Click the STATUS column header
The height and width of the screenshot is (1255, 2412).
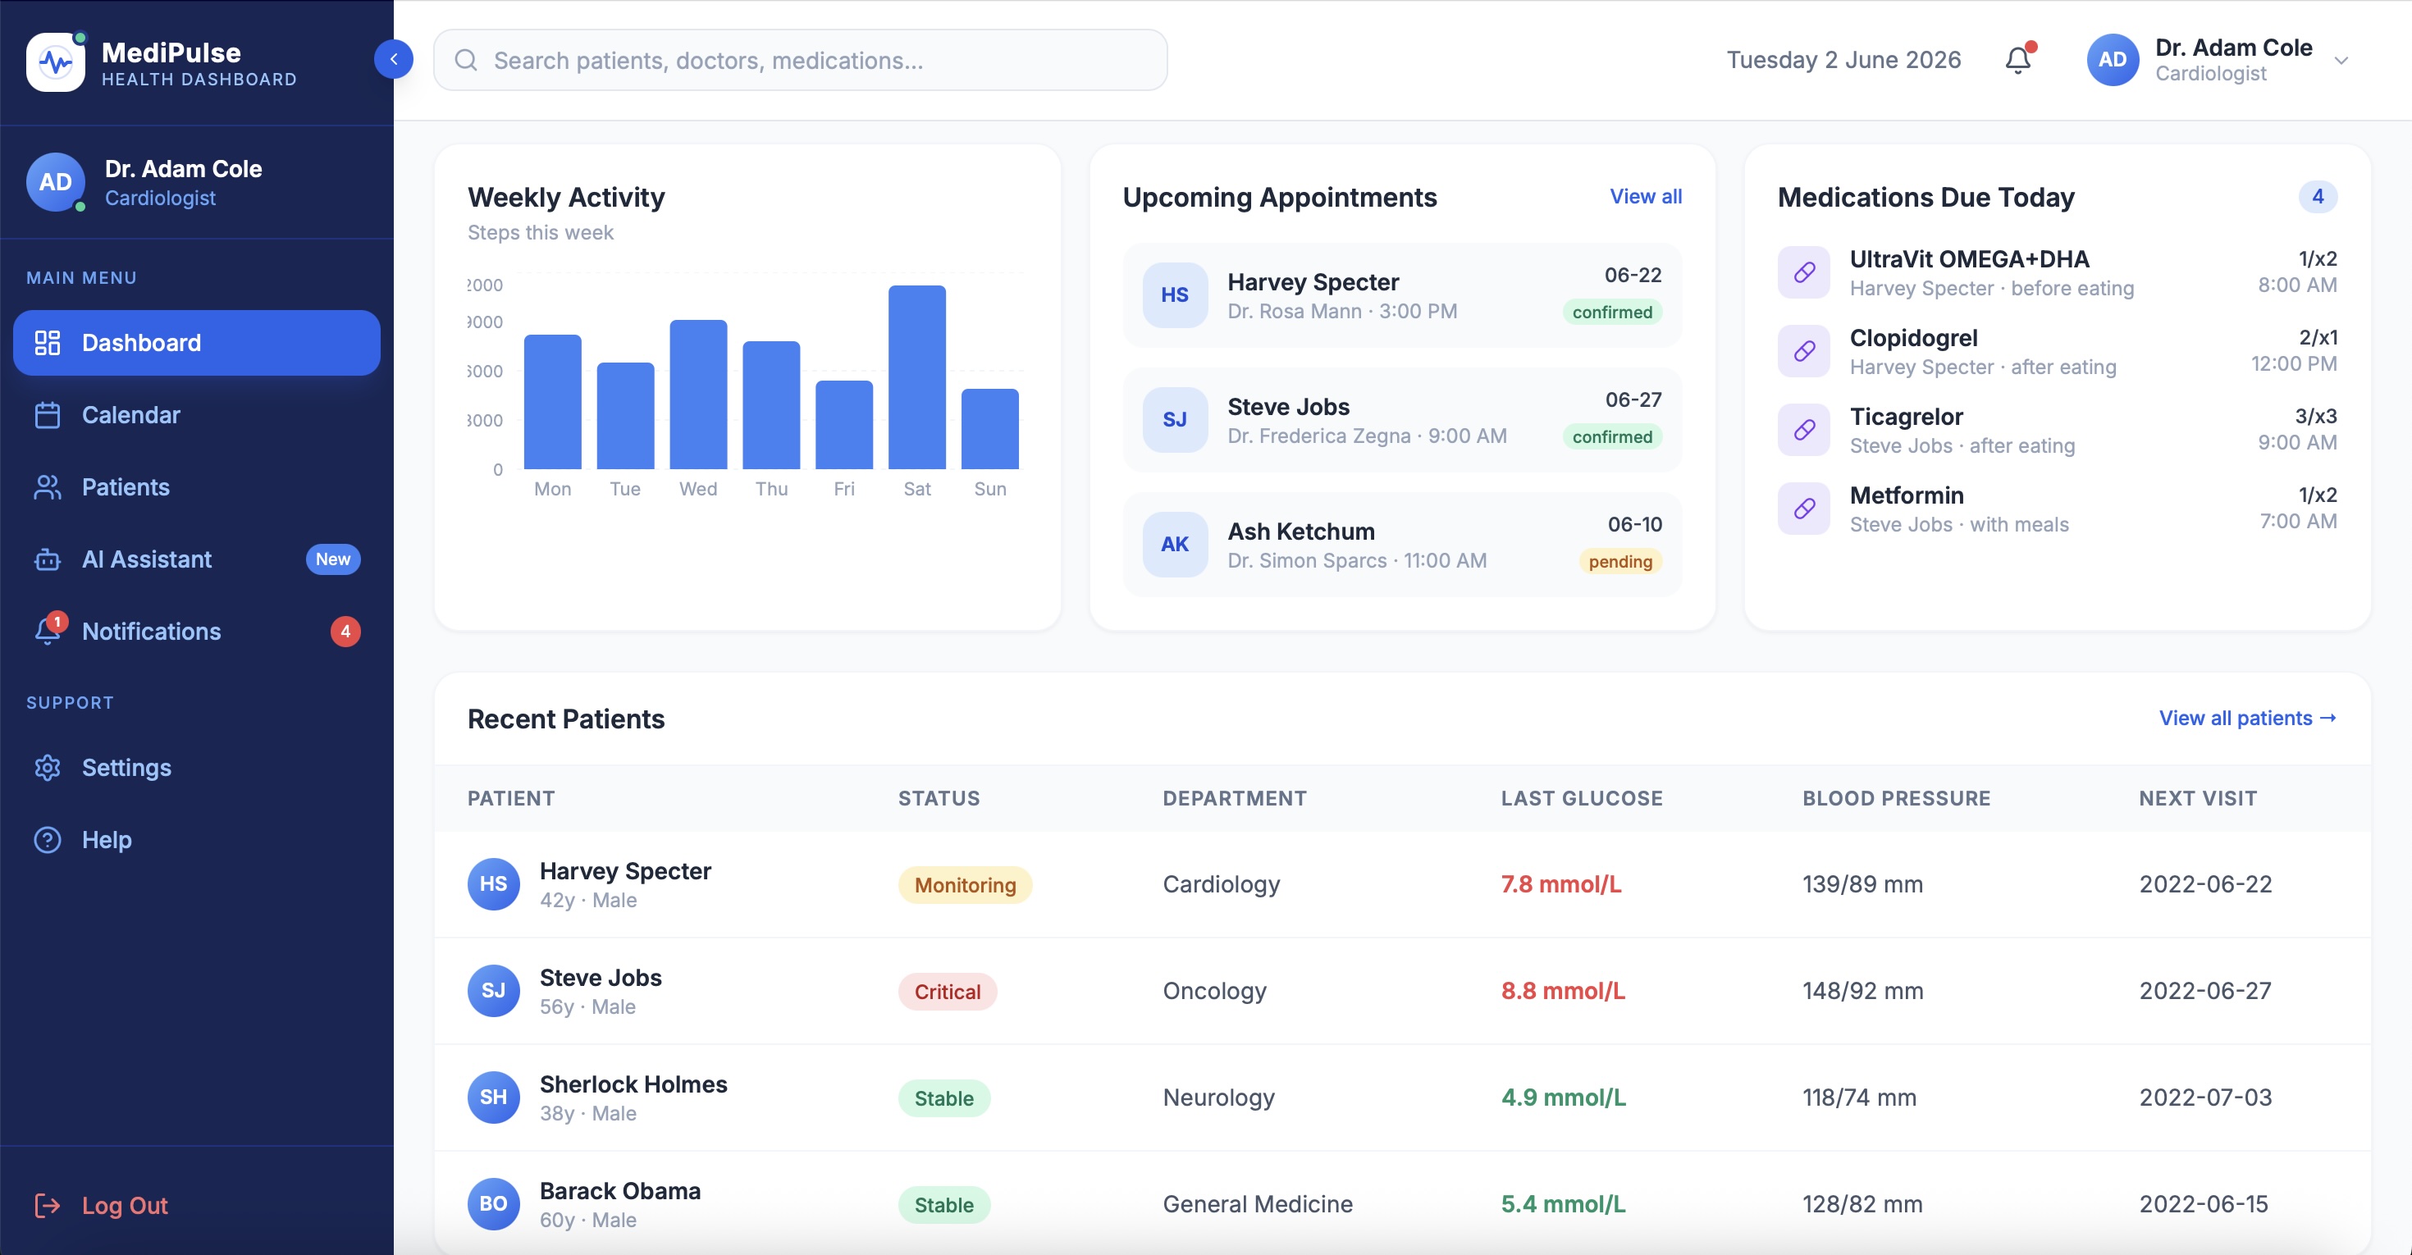939,798
